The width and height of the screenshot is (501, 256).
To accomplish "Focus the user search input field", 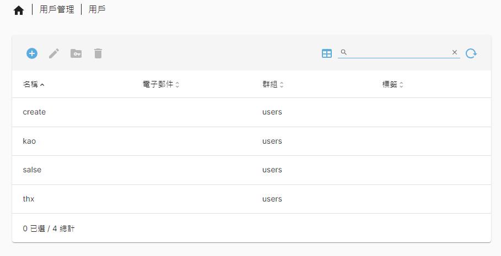I will point(398,52).
